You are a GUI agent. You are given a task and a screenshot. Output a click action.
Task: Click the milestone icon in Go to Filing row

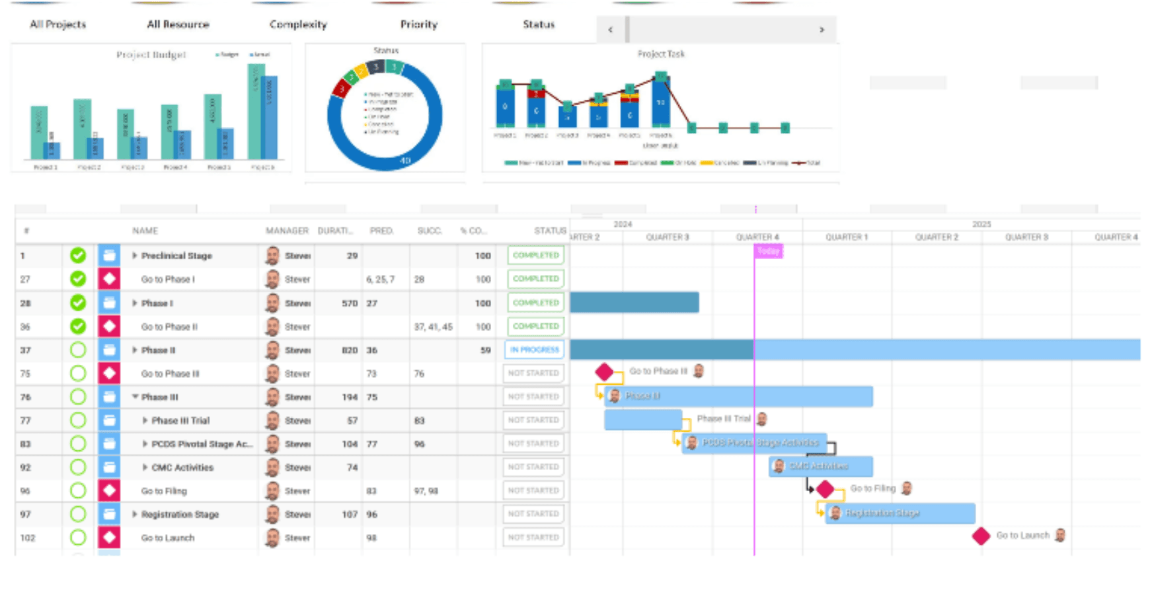tap(109, 491)
